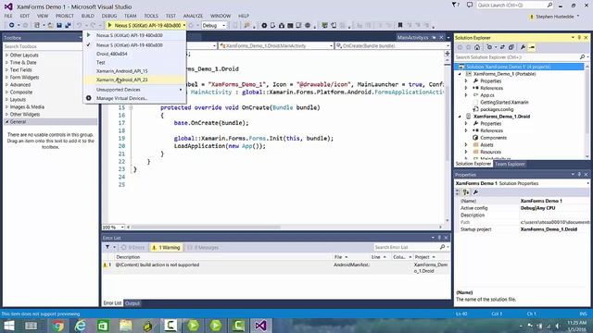Toggle Preview Selected Items in Solution Explorer
The width and height of the screenshot is (593, 333).
pos(532,47)
